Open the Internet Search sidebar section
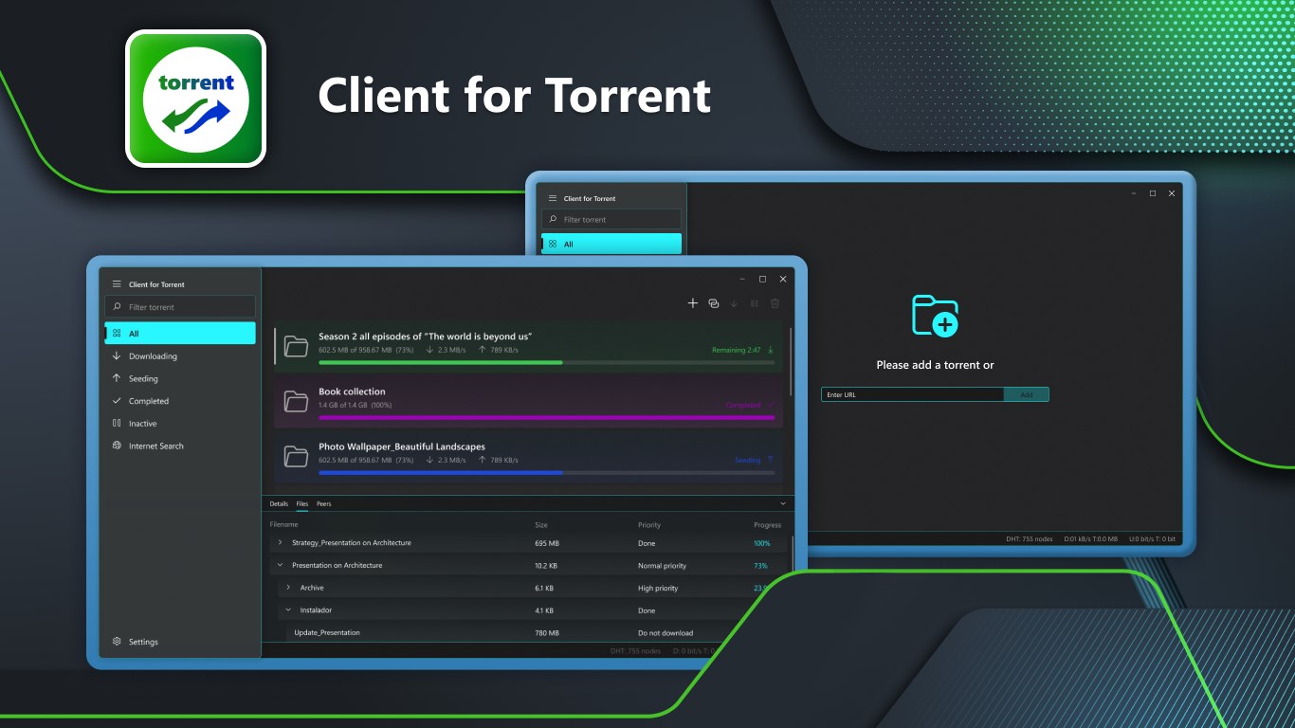 [x=155, y=446]
